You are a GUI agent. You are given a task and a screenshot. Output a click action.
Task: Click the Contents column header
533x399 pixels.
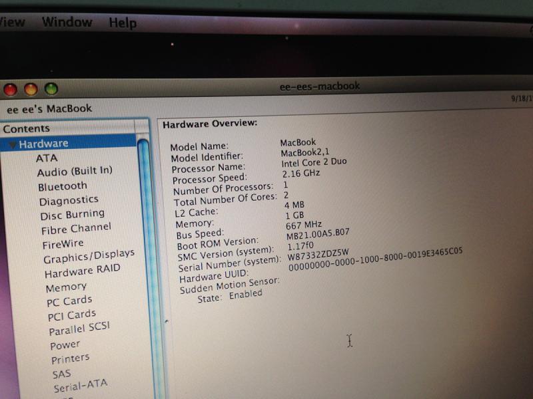pos(68,128)
